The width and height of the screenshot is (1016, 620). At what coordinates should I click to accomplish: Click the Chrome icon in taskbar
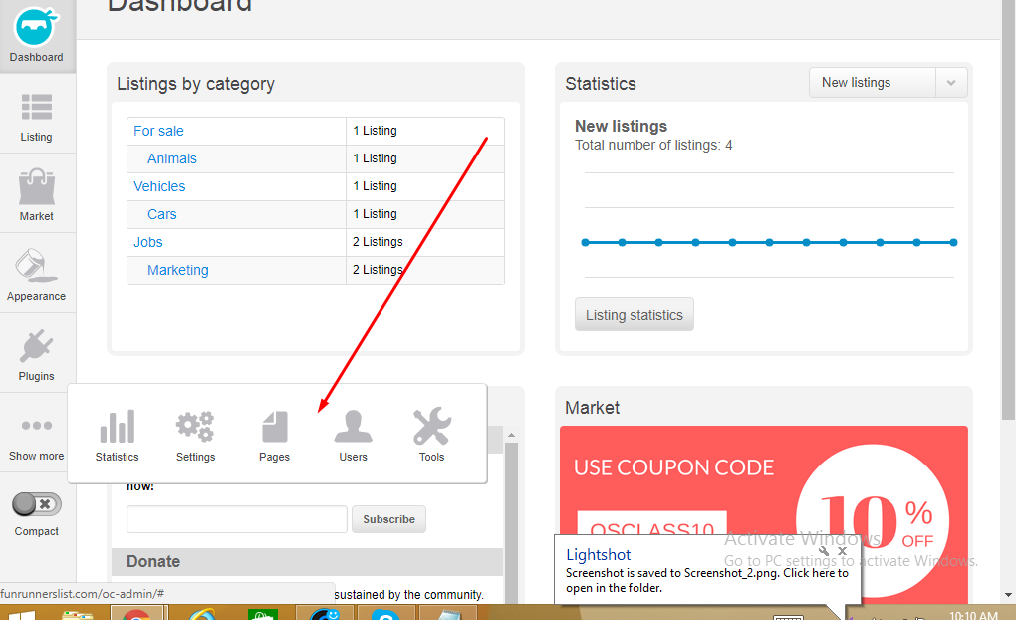click(136, 613)
